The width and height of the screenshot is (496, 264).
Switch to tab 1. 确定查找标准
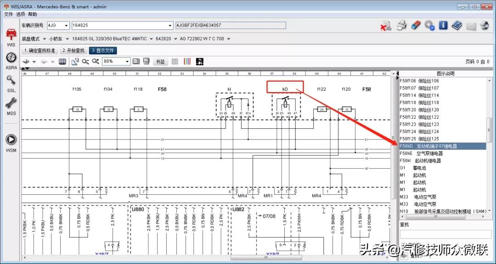pos(39,50)
